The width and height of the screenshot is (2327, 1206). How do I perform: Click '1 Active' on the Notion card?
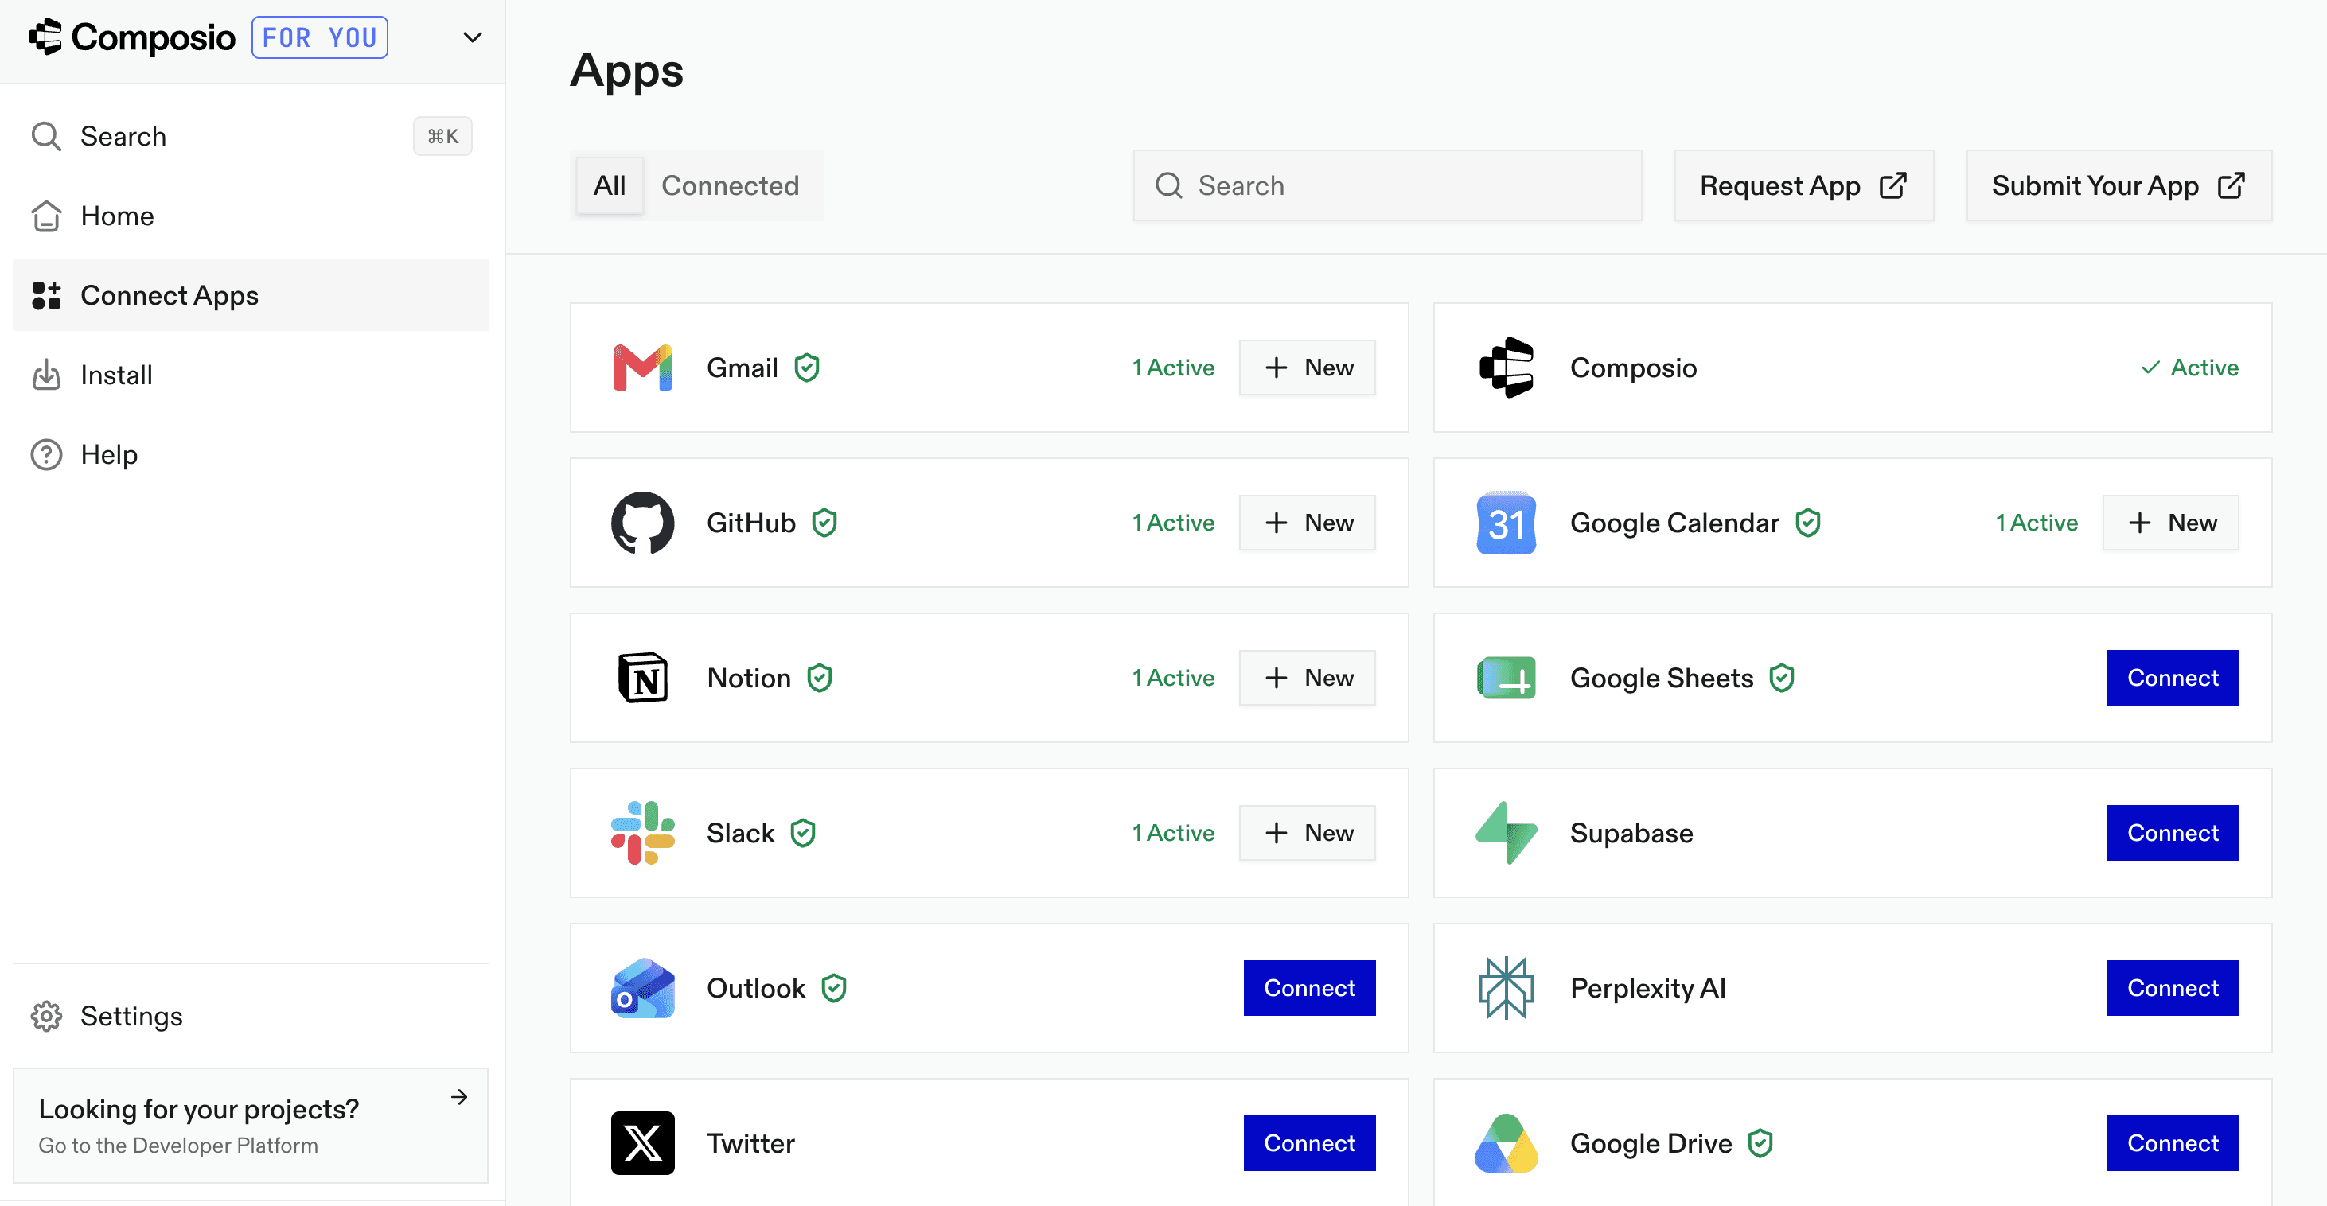tap(1173, 678)
